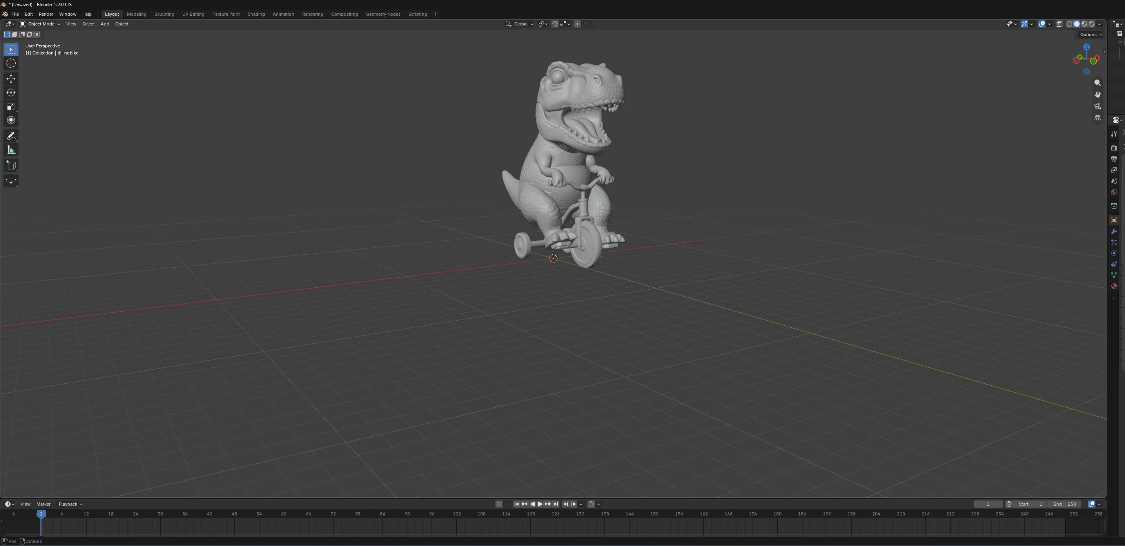Image resolution: width=1125 pixels, height=546 pixels.
Task: Open the Modifiers wrench tab
Action: pyautogui.click(x=1114, y=231)
